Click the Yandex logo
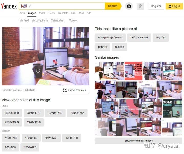The height and width of the screenshot is (154, 184). tap(9, 6)
